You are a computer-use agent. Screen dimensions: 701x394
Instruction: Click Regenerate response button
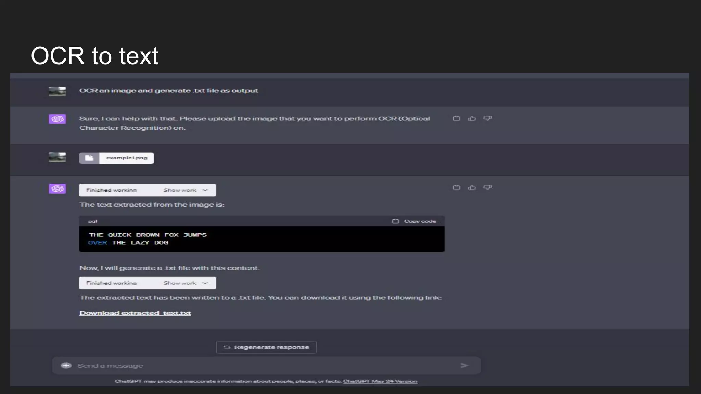266,347
